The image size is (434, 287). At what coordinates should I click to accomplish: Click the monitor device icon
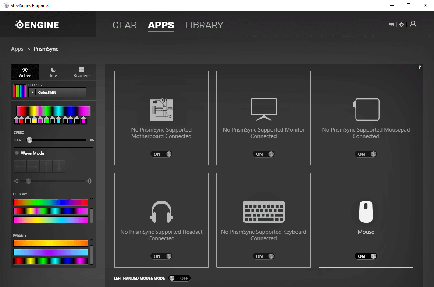(x=264, y=110)
